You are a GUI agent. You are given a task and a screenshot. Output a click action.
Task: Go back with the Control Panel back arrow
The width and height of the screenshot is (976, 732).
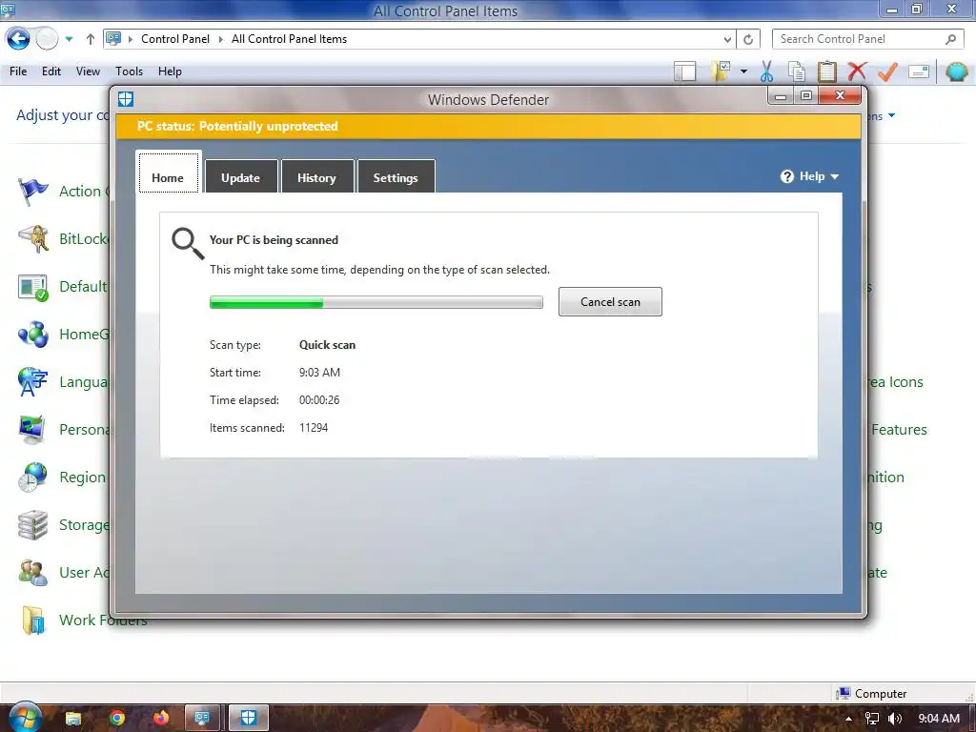[x=18, y=38]
